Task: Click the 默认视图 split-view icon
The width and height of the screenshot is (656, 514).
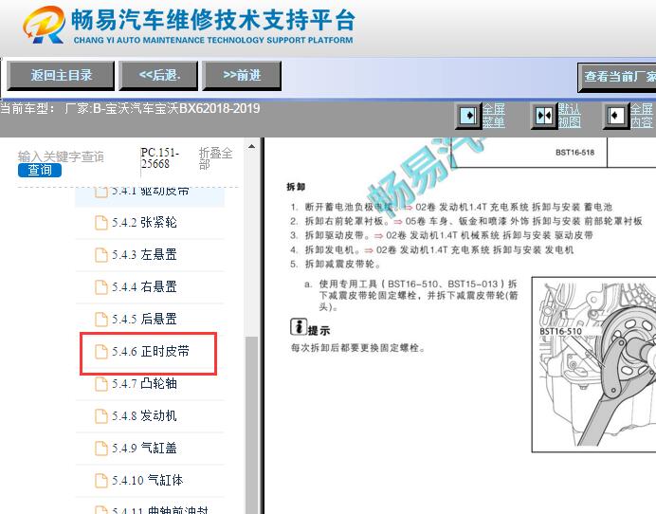Action: (543, 116)
